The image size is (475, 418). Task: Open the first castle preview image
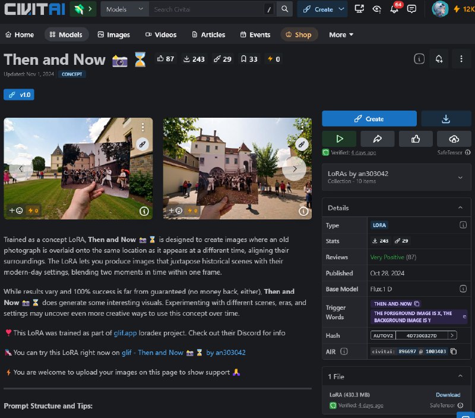78,168
